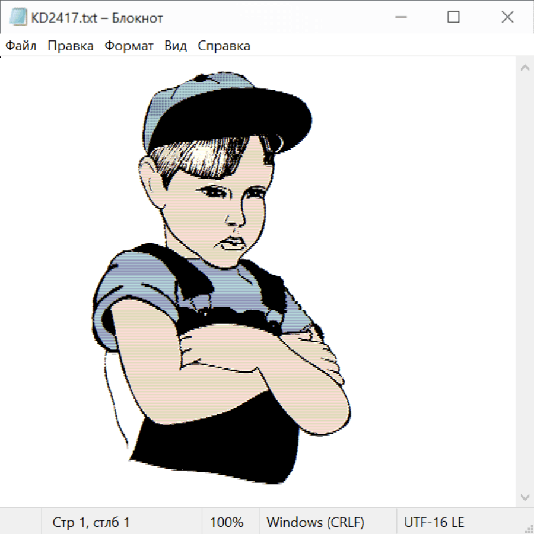Click the Стр 1, стлб 1 status field
The width and height of the screenshot is (534, 534).
coord(91,522)
